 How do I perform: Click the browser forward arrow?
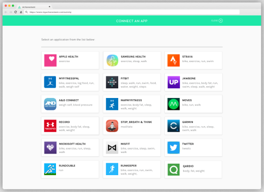11,12
